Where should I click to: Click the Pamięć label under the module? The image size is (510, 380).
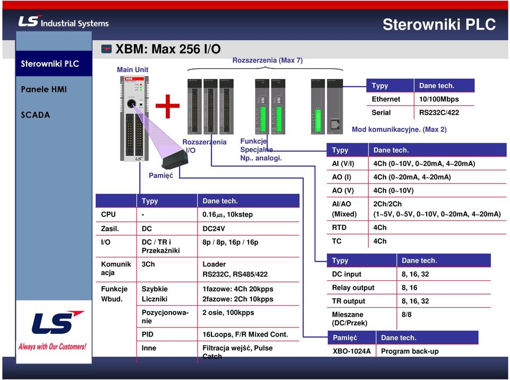coord(160,176)
